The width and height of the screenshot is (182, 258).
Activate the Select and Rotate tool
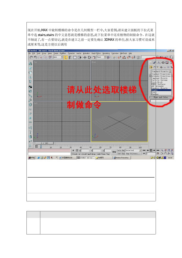90,57
